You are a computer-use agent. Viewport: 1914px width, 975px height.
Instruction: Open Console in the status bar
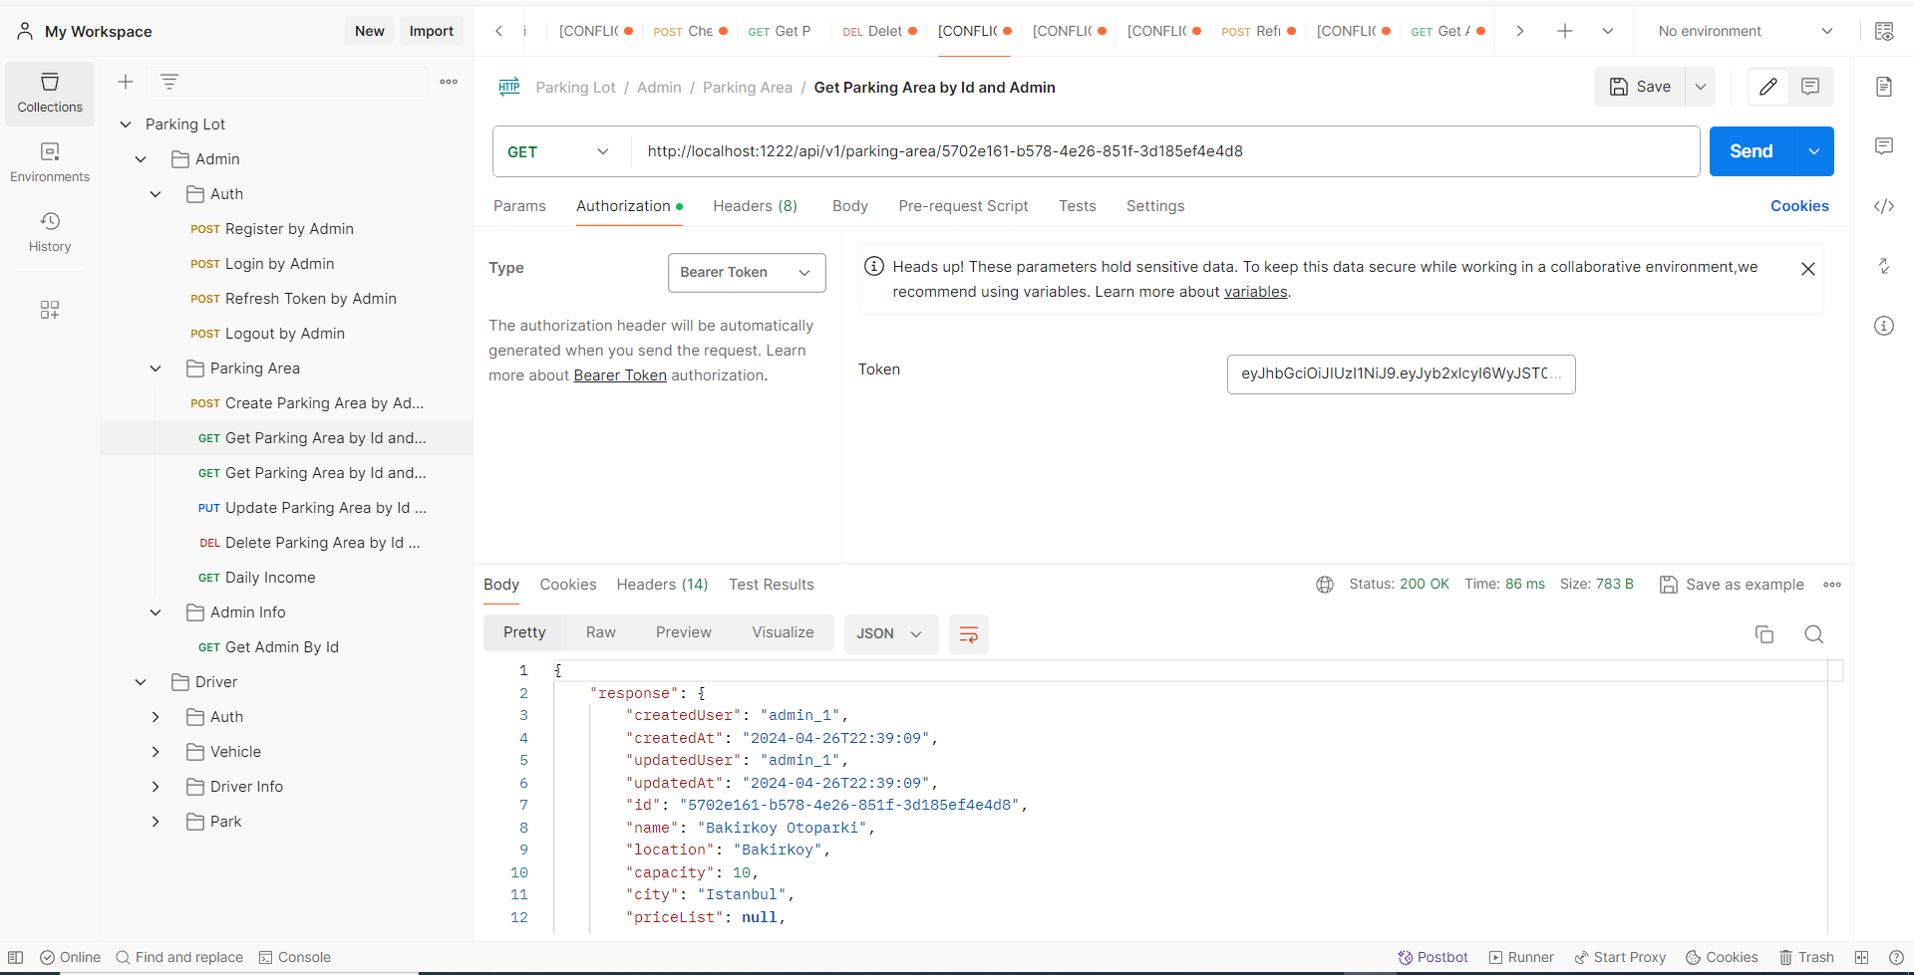pyautogui.click(x=295, y=957)
